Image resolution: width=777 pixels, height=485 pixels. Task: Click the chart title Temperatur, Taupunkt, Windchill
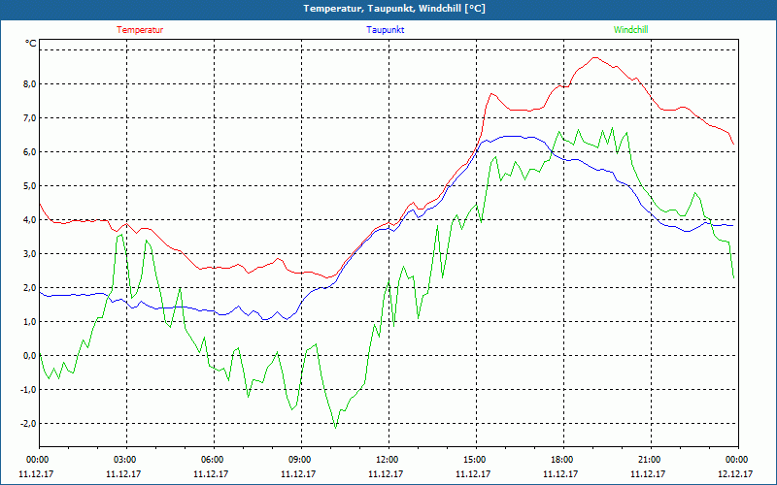pyautogui.click(x=394, y=9)
